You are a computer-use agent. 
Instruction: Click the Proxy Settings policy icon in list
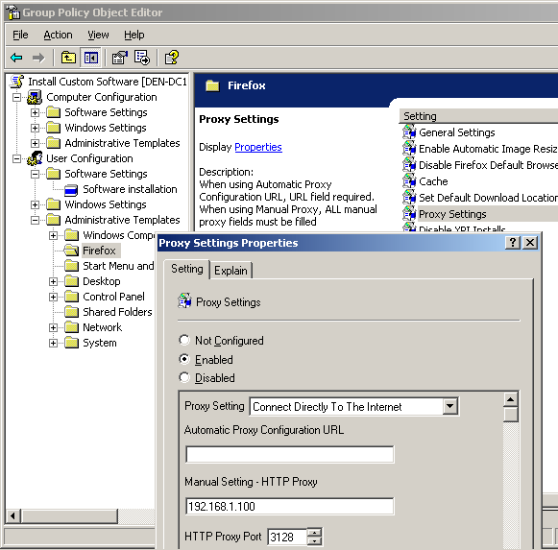coord(409,213)
